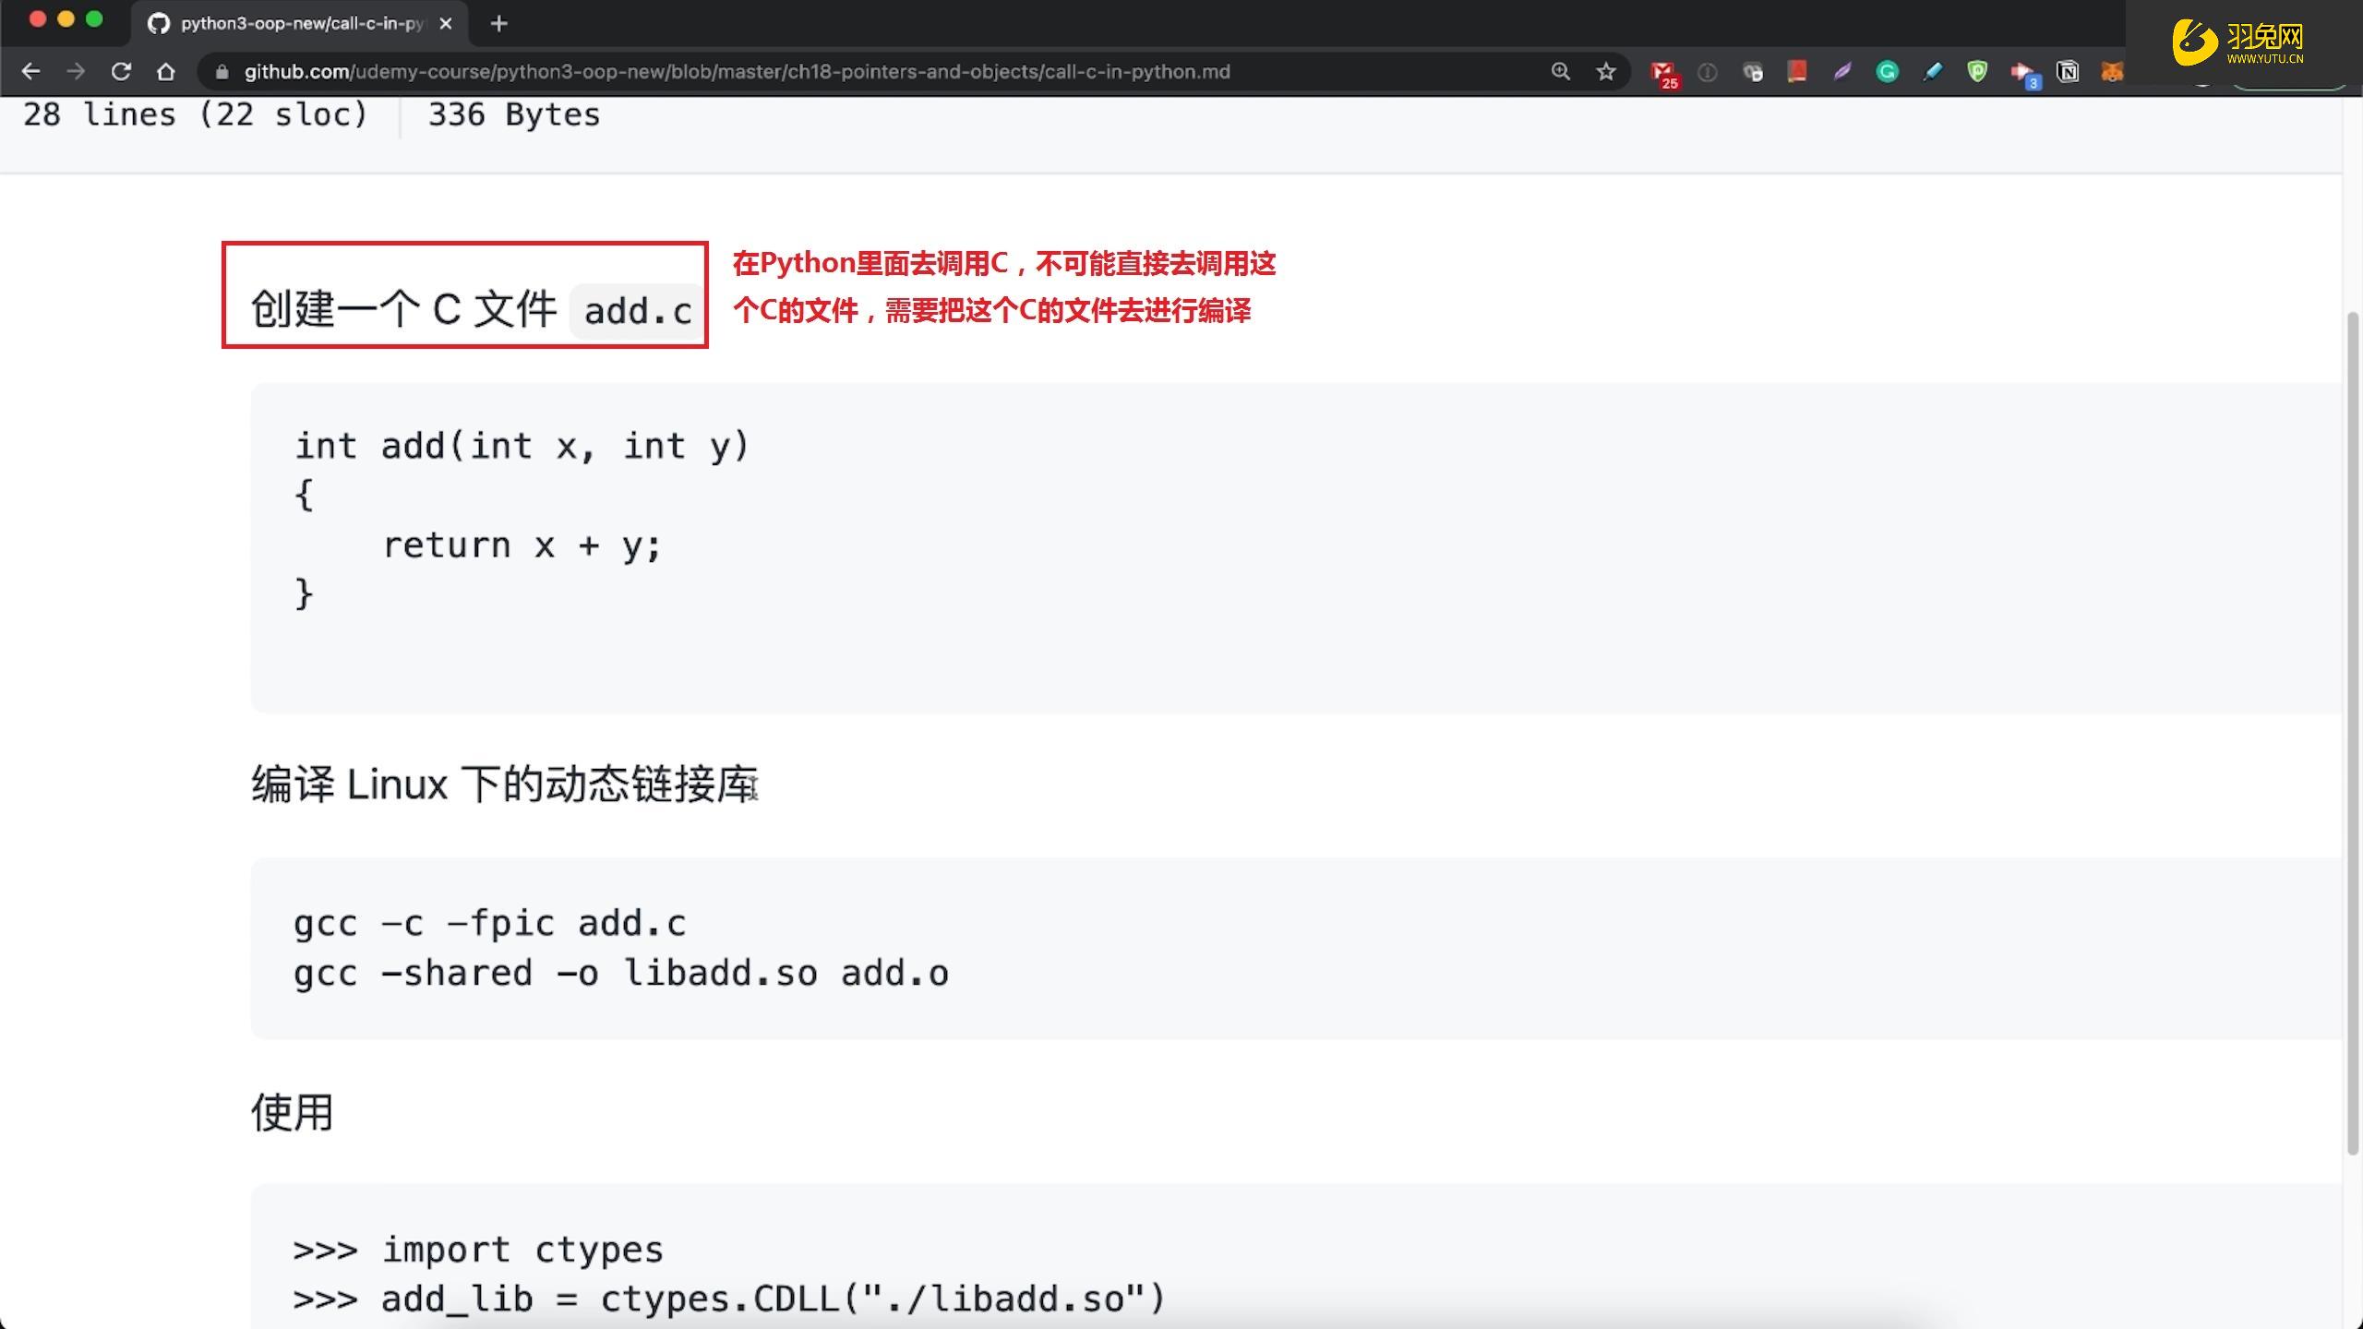Select the python3-oop-new browser tab
2363x1329 pixels.
(x=277, y=23)
